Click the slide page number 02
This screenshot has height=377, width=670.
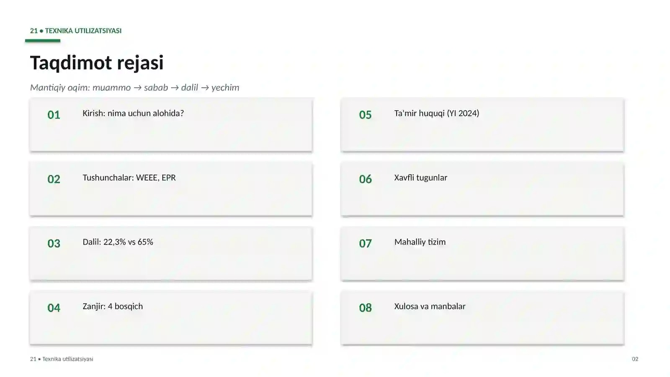(x=635, y=359)
